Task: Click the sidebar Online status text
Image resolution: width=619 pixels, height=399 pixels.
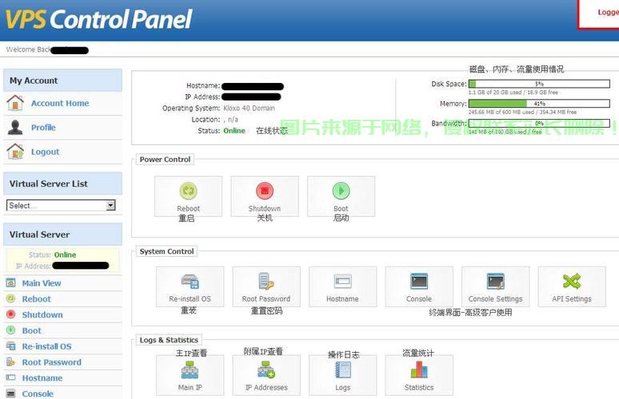Action: click(65, 255)
